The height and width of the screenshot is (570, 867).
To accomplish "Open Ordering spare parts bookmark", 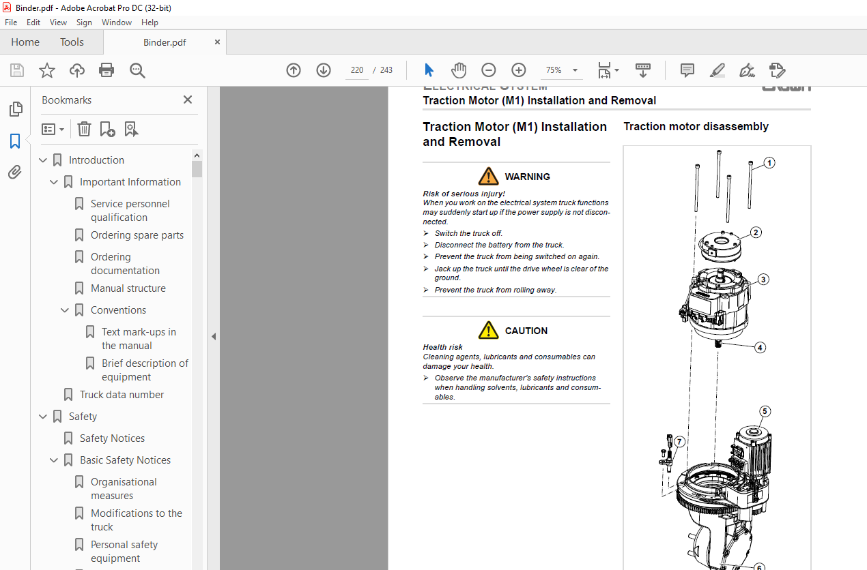I will [x=137, y=235].
